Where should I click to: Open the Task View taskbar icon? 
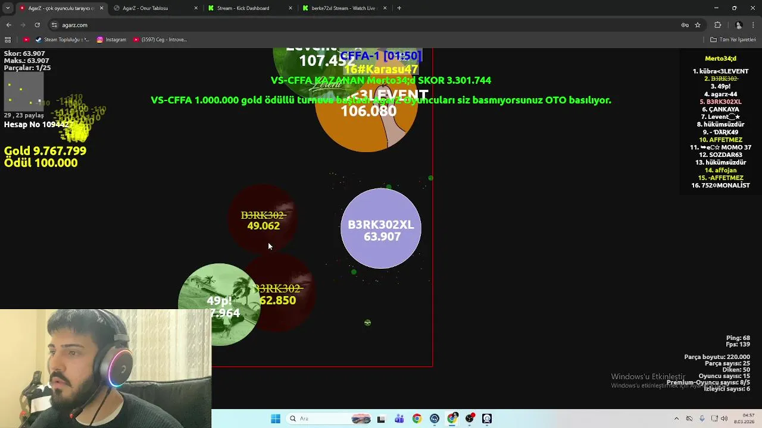tap(381, 418)
